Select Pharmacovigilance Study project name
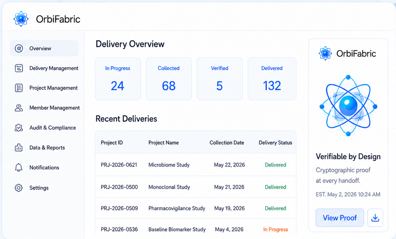 pos(177,208)
